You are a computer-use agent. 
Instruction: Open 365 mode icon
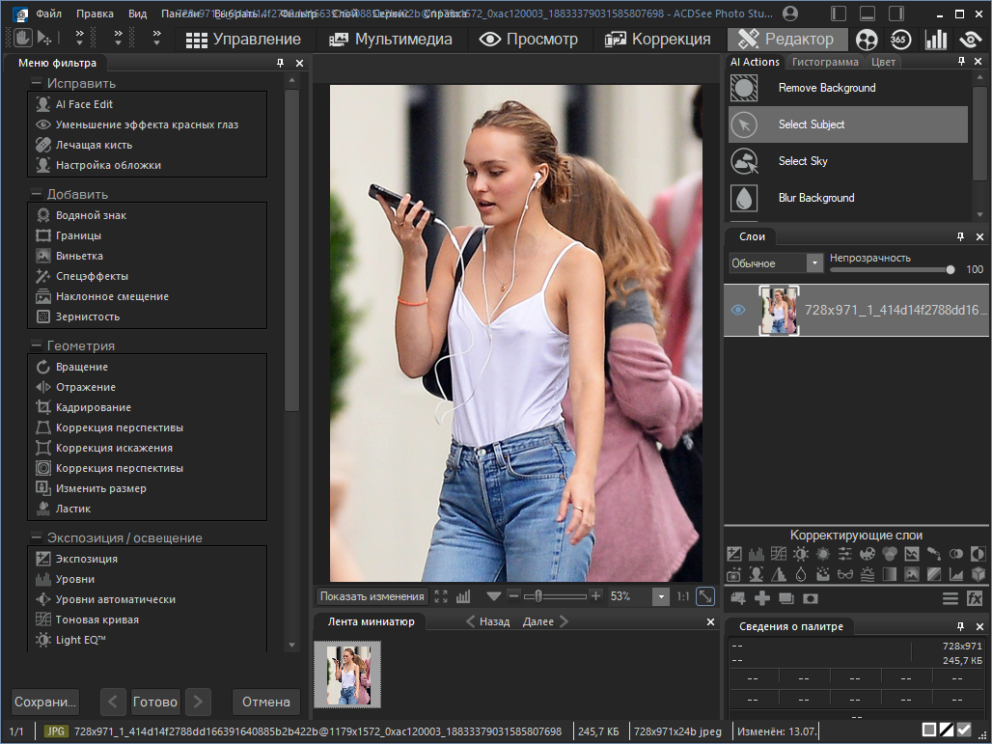pyautogui.click(x=900, y=40)
